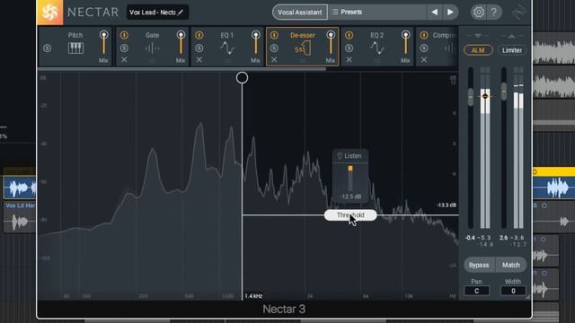Solo the EQ 2 module
This screenshot has width=575, height=323.
(x=349, y=48)
